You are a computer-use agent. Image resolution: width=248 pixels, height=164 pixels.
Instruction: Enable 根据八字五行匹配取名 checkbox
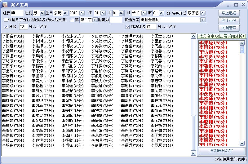(6, 20)
